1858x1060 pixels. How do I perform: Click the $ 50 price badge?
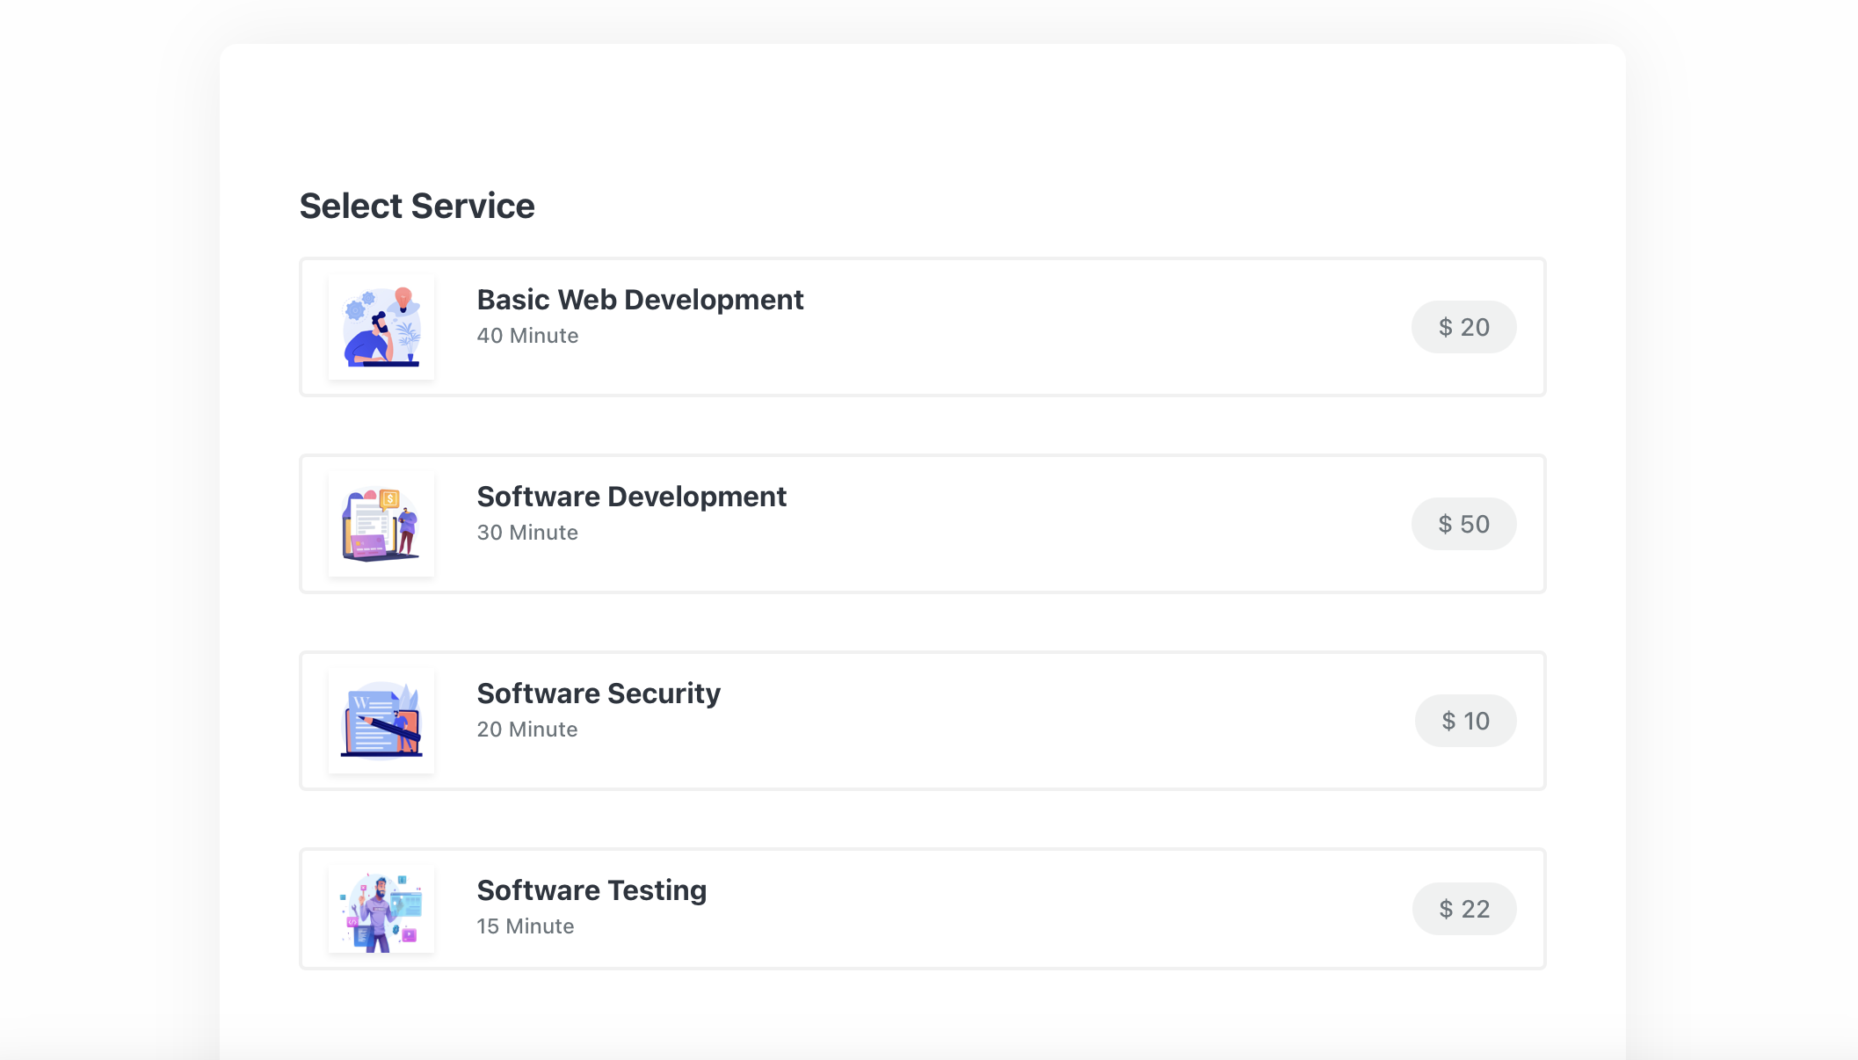click(x=1463, y=524)
